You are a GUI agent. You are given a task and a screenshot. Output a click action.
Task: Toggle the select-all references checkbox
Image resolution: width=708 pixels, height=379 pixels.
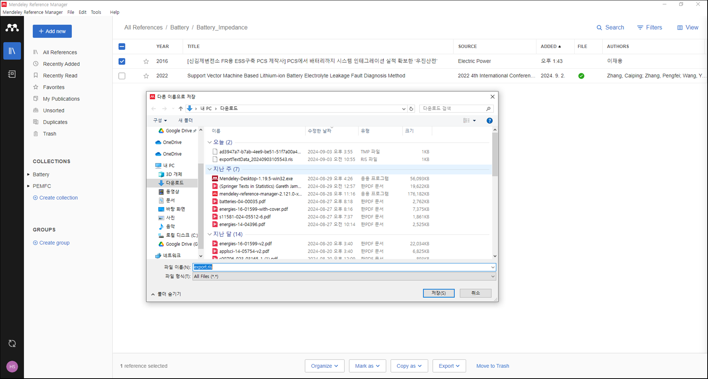pos(122,47)
